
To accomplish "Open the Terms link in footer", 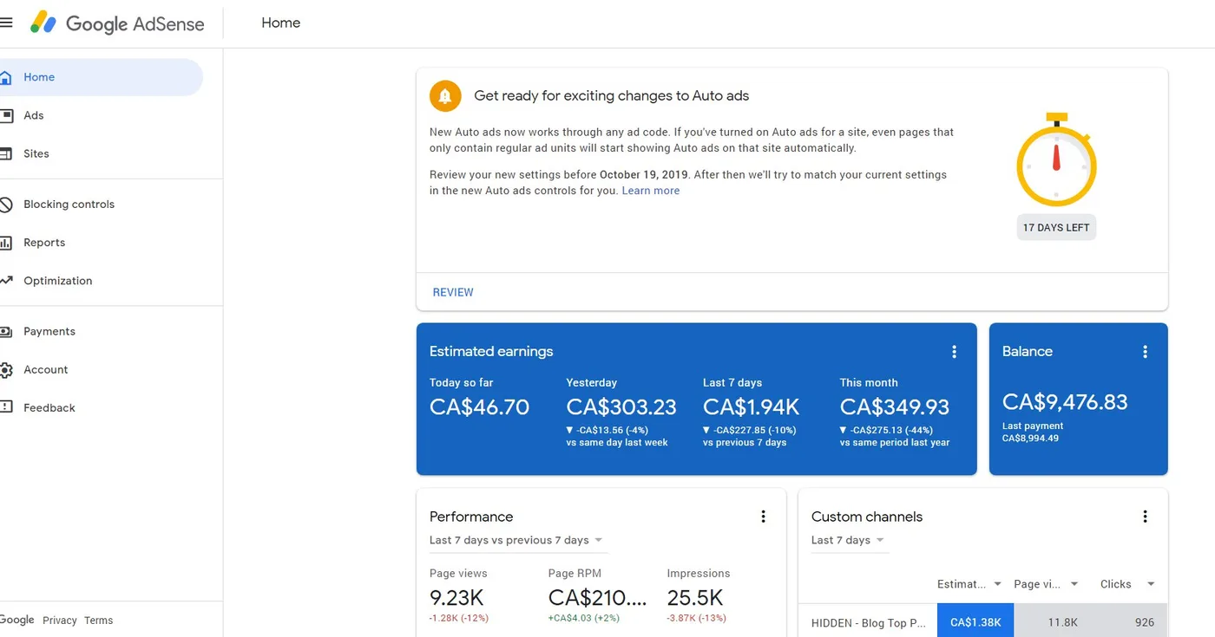I will (99, 621).
